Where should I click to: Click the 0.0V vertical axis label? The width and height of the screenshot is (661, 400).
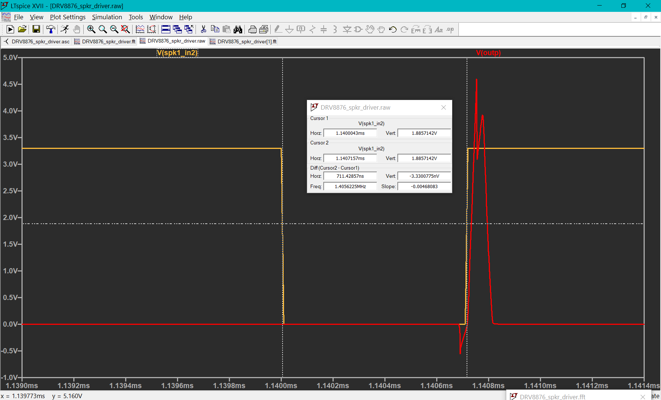(10, 324)
